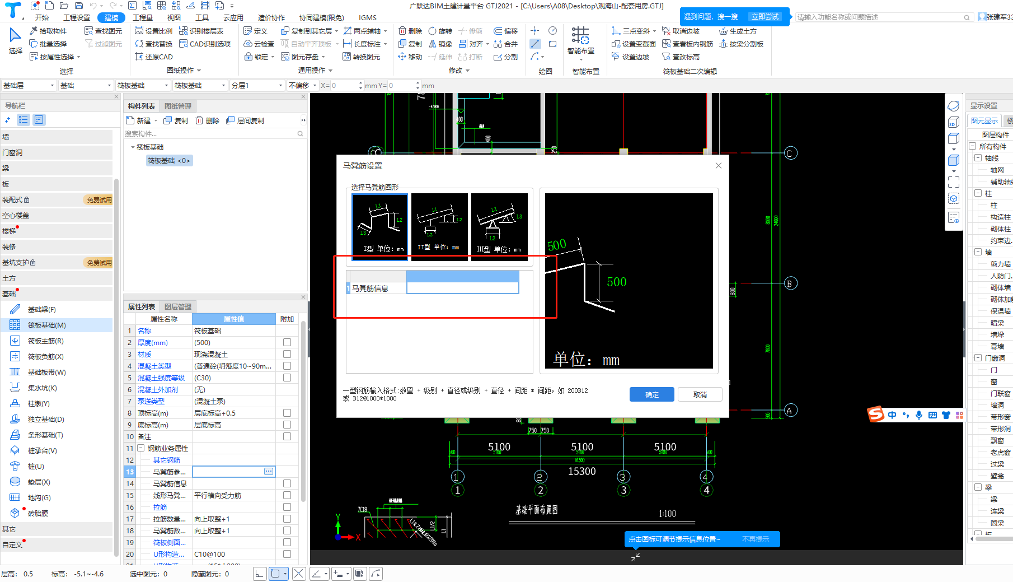Image resolution: width=1013 pixels, height=582 pixels.
Task: Open the 不偏移 dropdown
Action: (x=303, y=85)
